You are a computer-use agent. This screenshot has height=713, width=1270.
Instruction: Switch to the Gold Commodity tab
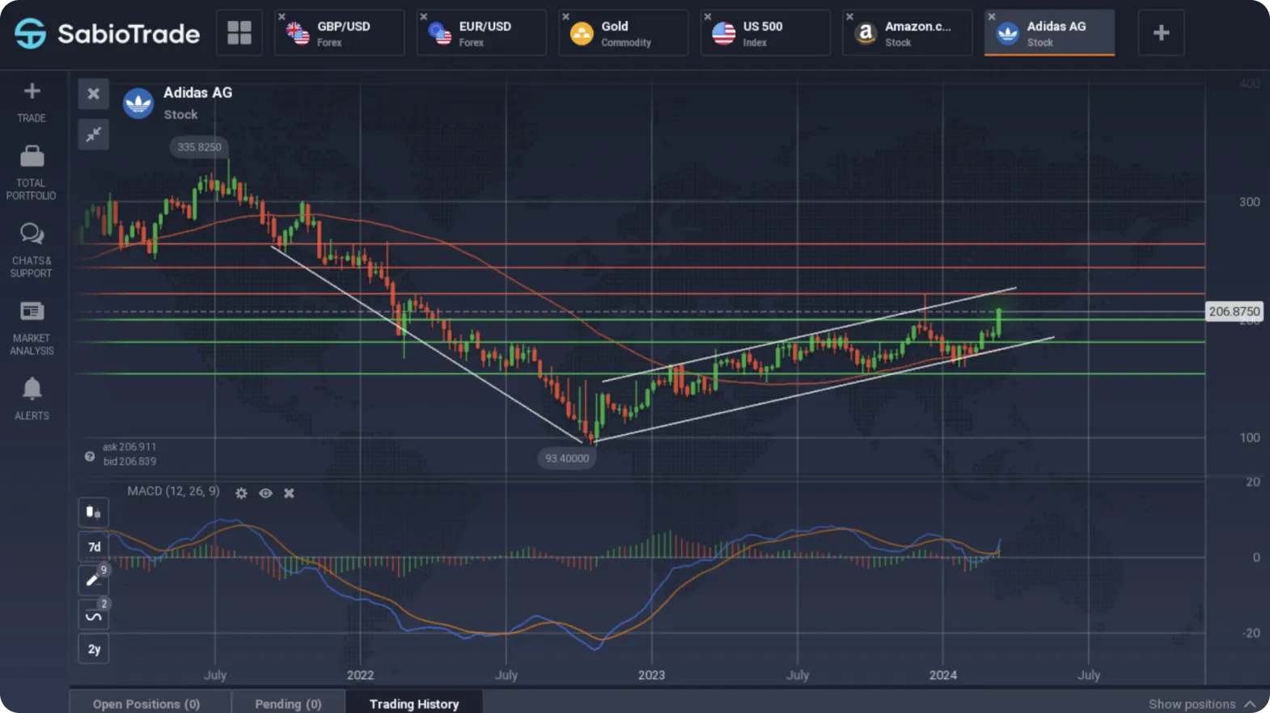pos(623,33)
